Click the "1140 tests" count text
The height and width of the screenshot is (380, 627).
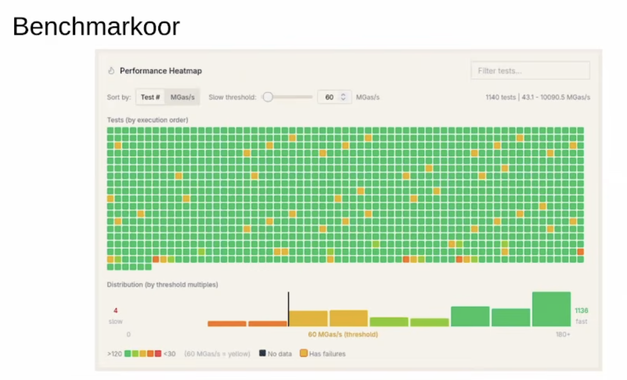tap(500, 97)
